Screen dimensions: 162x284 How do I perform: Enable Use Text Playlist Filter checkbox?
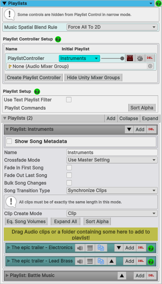coord(69,100)
